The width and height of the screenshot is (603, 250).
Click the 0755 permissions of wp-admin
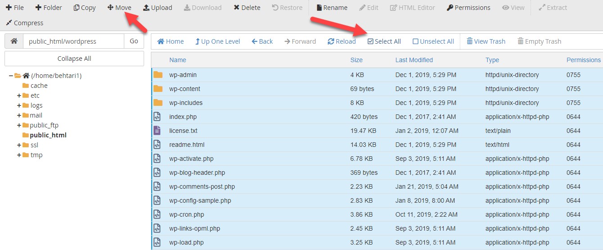point(574,75)
